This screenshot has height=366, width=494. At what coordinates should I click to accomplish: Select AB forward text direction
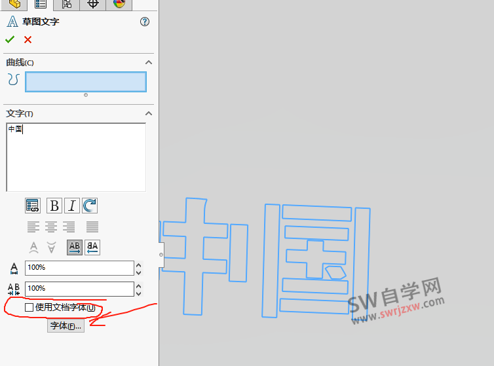[75, 247]
